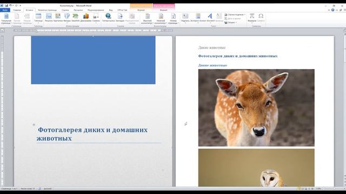Open the Таблица insert menu

pyautogui.click(x=38, y=18)
